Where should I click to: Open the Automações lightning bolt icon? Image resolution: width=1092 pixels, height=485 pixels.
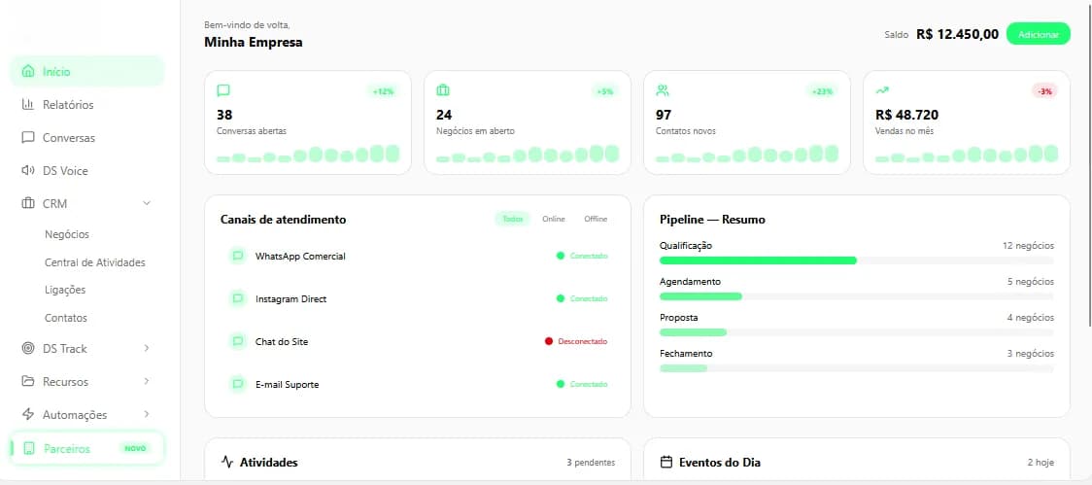pyautogui.click(x=28, y=415)
